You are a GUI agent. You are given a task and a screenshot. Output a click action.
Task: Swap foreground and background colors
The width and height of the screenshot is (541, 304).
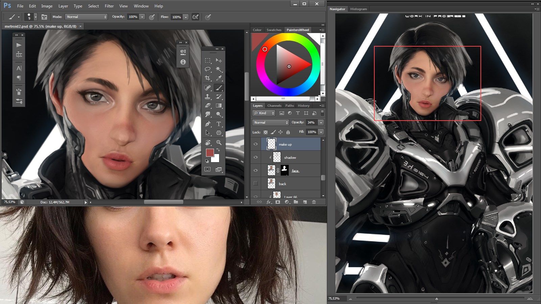[x=218, y=150]
